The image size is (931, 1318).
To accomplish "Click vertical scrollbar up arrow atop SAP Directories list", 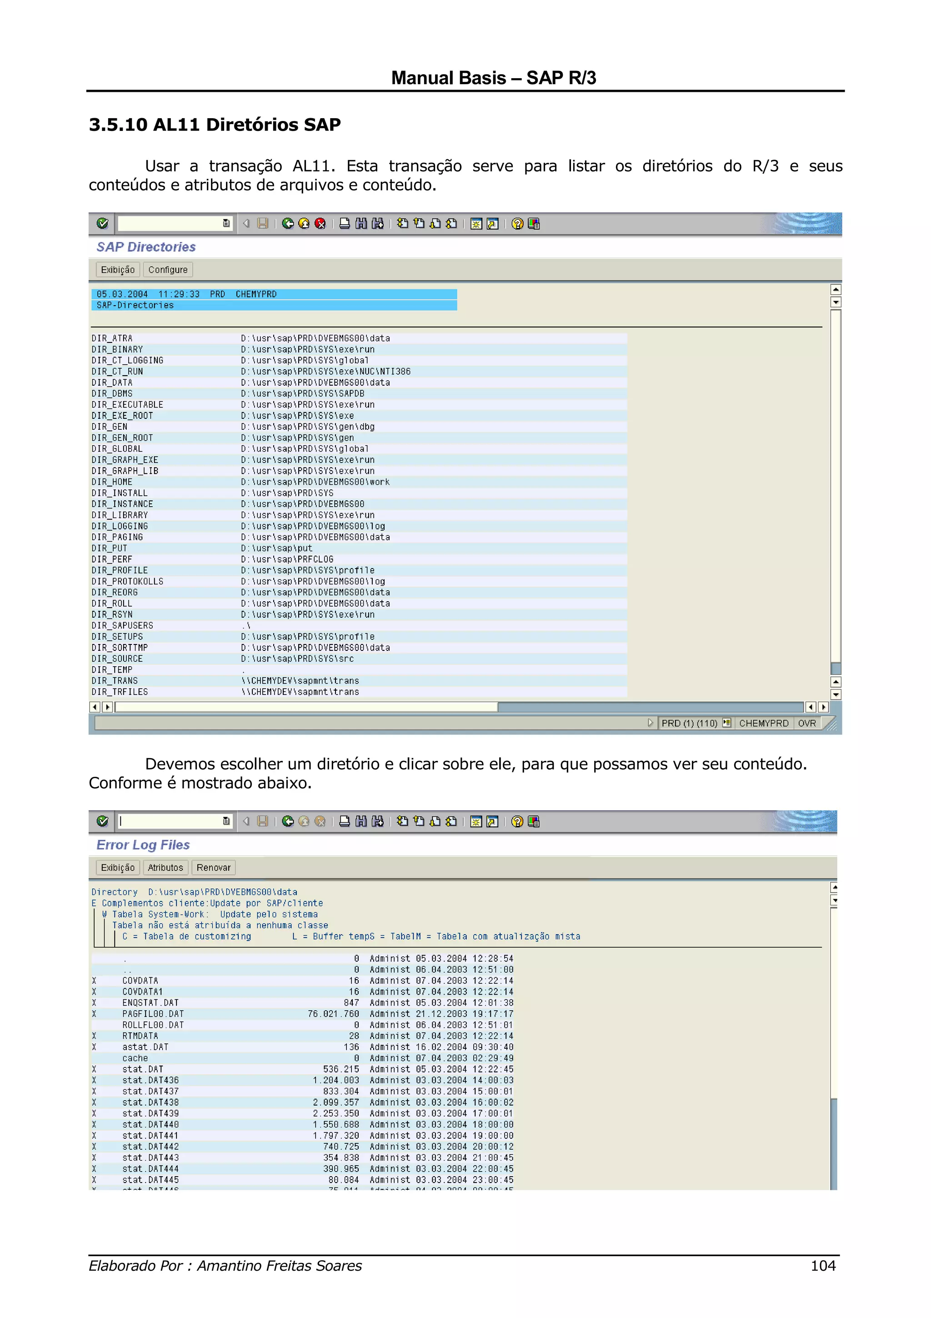I will pos(836,289).
